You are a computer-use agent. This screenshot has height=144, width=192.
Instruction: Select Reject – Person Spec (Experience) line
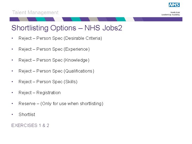(54, 49)
